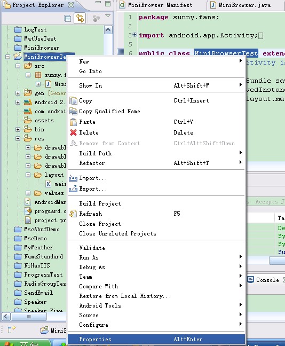Click Copy Qualified Name icon

click(x=73, y=111)
